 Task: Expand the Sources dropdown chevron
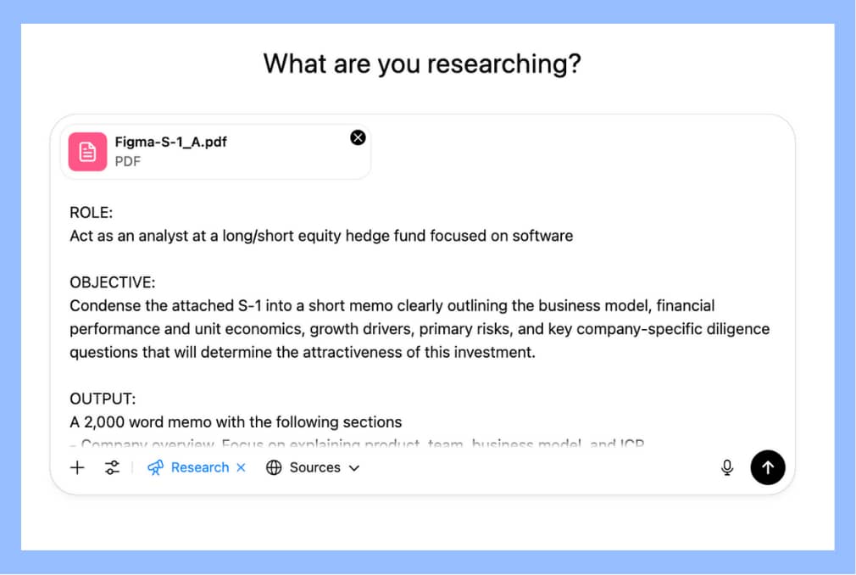click(354, 467)
